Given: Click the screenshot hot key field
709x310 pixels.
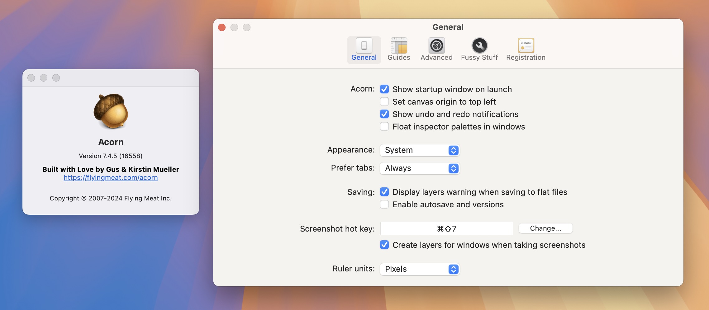Looking at the screenshot, I should coord(446,229).
